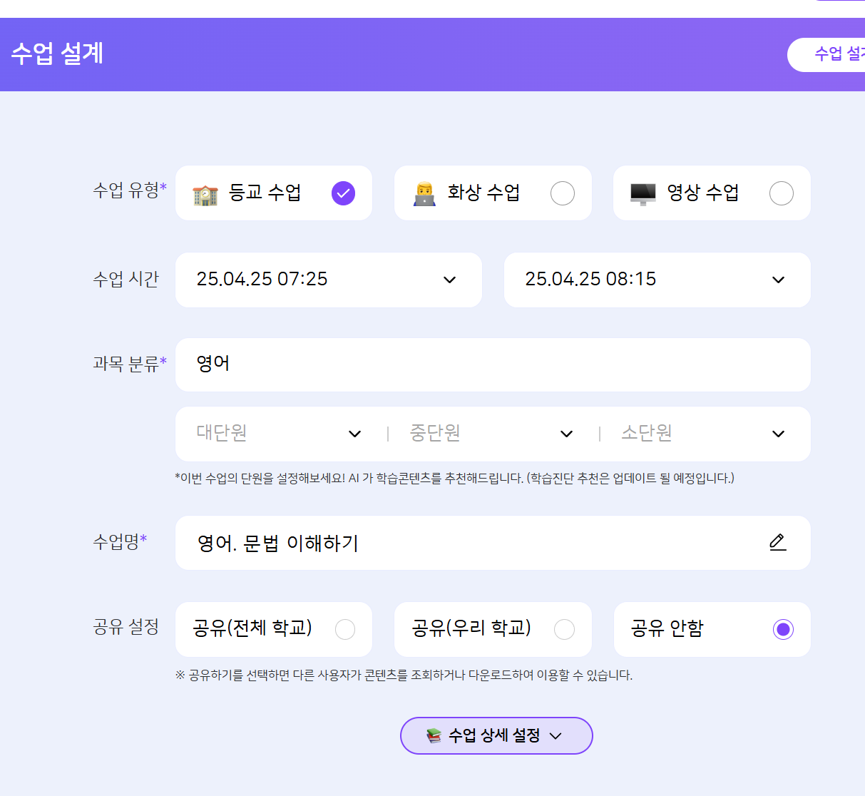
Task: Select the 화상 수업 radio button
Action: pos(562,193)
